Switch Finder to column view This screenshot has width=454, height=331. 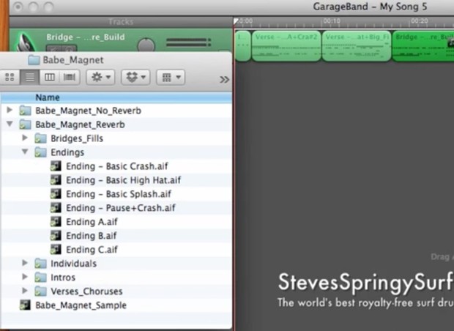click(x=50, y=77)
